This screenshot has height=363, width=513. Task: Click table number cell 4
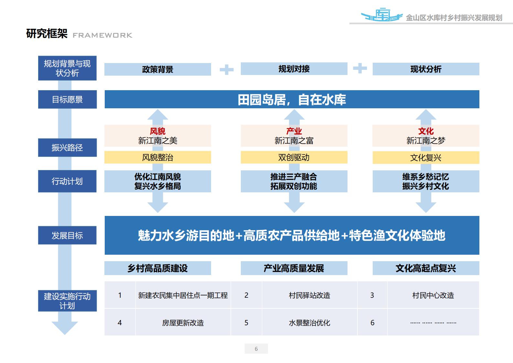(x=120, y=322)
